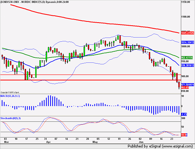195x149 pixels.
Task: Click the red 1045.27926 moving average value tag
Action: [188, 33]
